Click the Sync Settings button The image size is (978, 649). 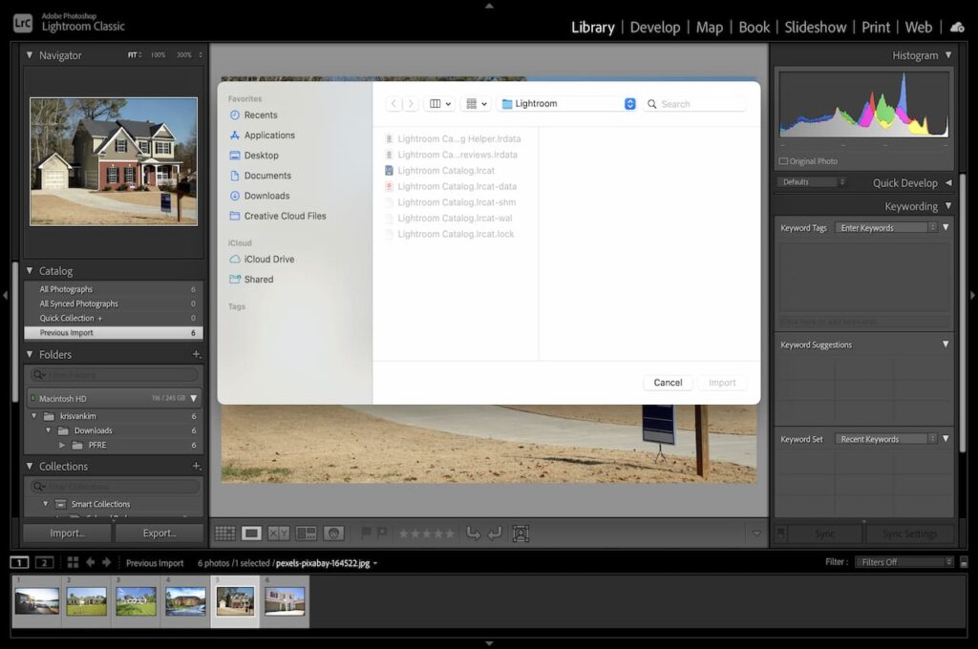pyautogui.click(x=909, y=534)
